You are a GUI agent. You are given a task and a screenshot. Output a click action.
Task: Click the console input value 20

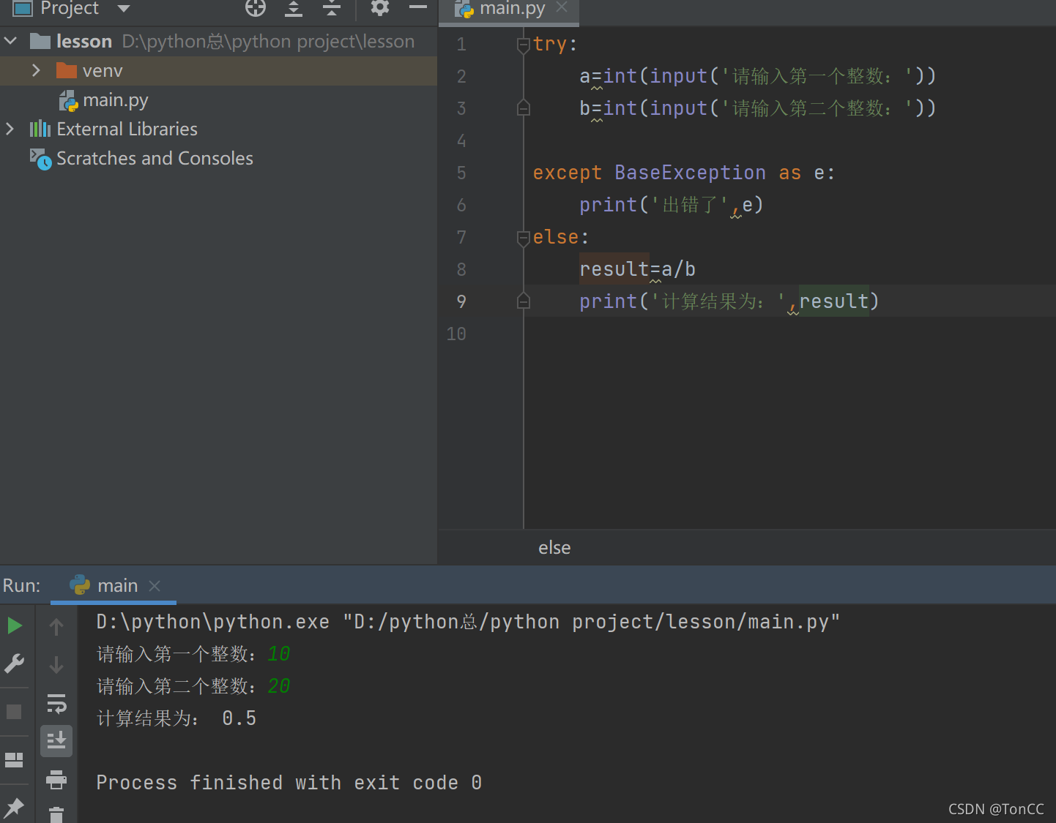click(279, 686)
